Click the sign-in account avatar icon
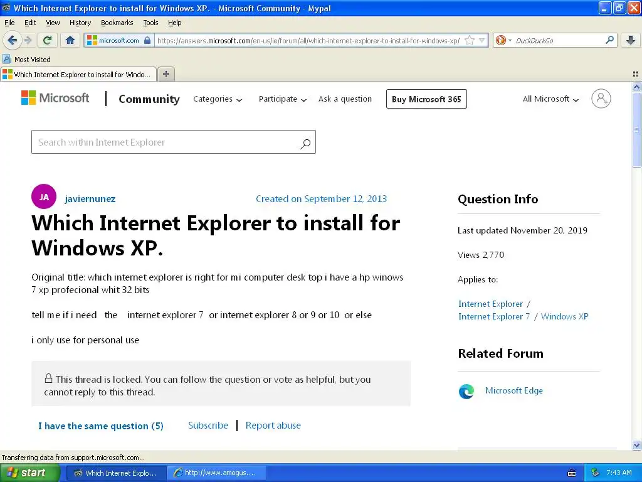Screen dimensions: 642x482 tap(601, 99)
